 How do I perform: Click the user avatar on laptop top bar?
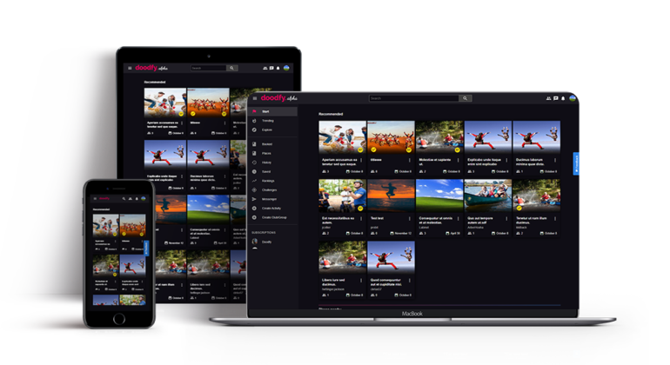(x=573, y=98)
